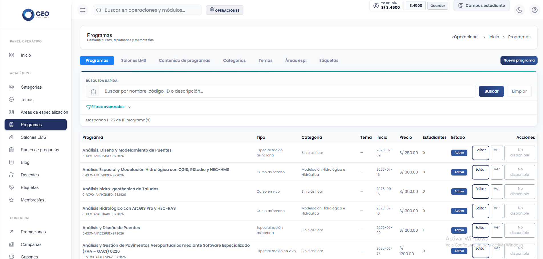
Task: Open the Contenido de programas tab
Action: [184, 60]
